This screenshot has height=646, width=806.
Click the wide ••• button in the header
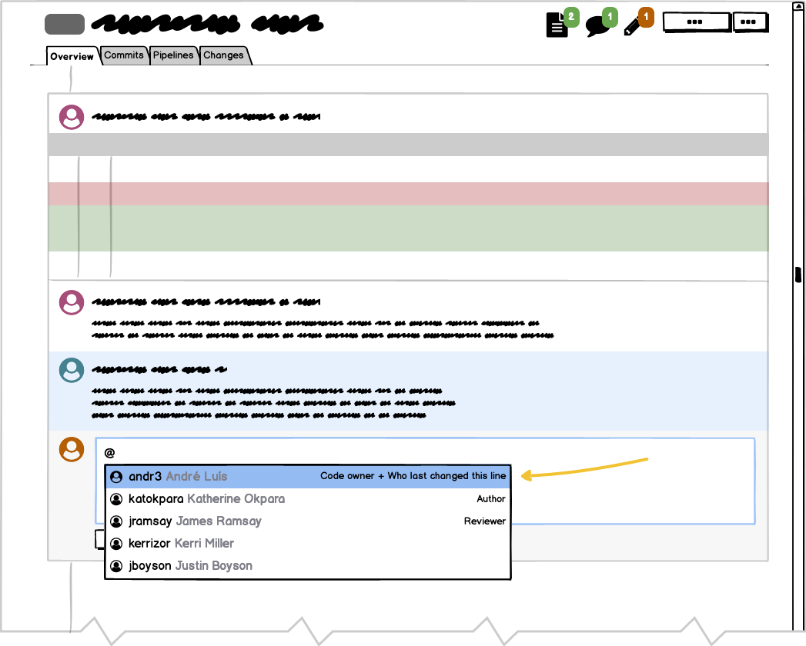click(696, 22)
